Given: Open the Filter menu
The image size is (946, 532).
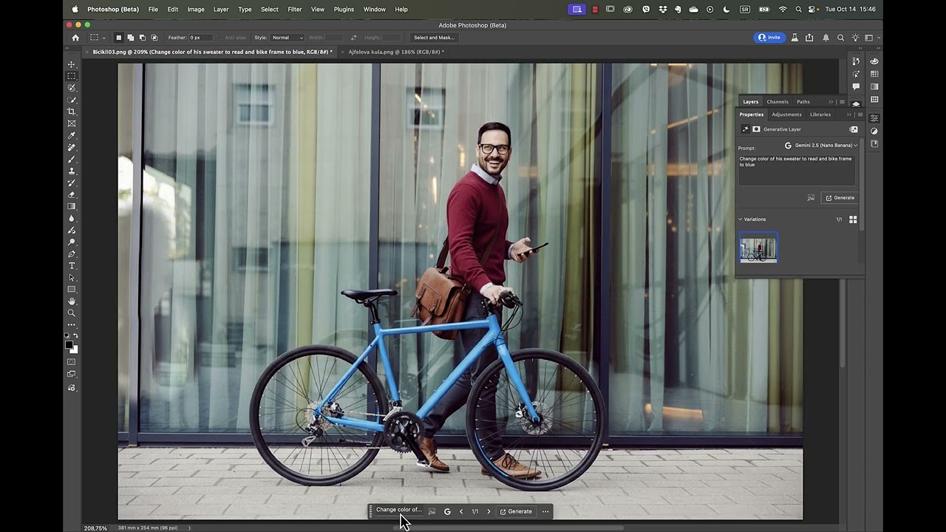Looking at the screenshot, I should pyautogui.click(x=294, y=10).
